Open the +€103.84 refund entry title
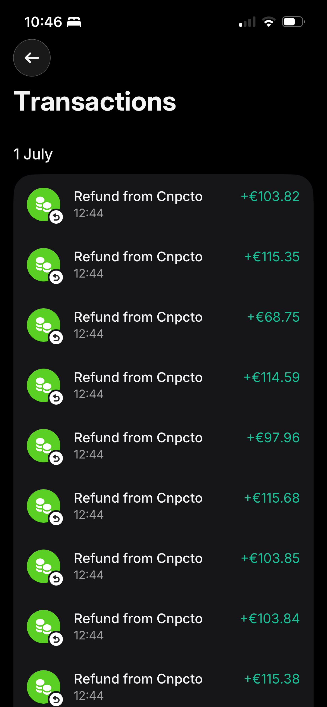This screenshot has height=707, width=327. pos(138,619)
